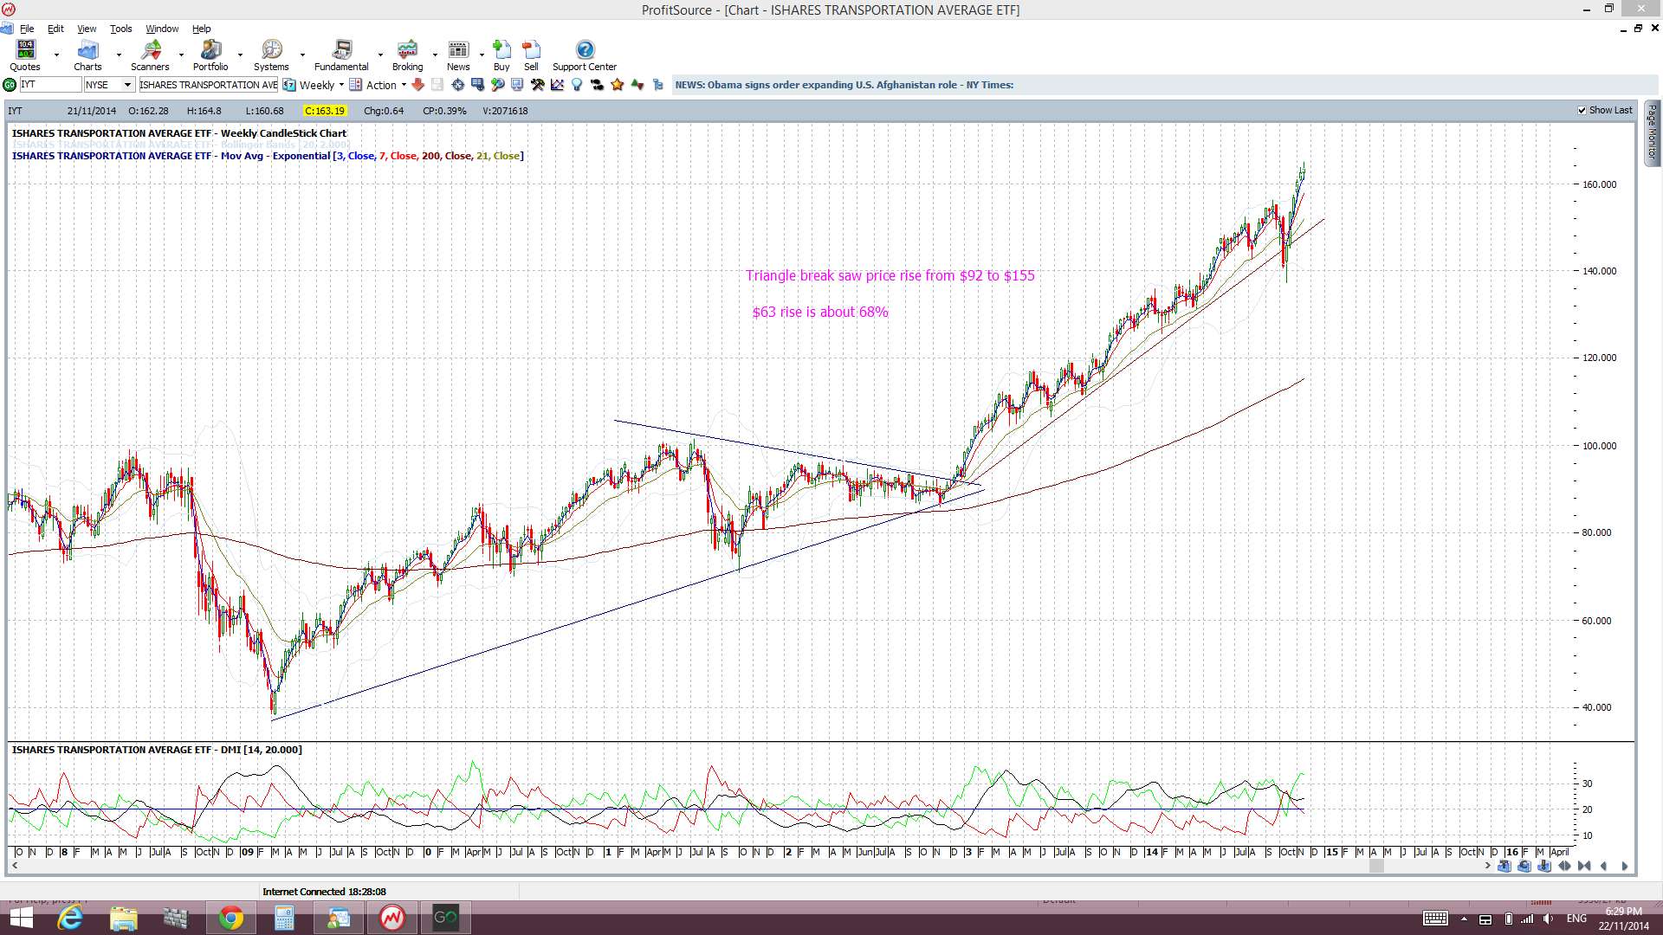
Task: Click the scrollbar left arrow
Action: click(15, 866)
